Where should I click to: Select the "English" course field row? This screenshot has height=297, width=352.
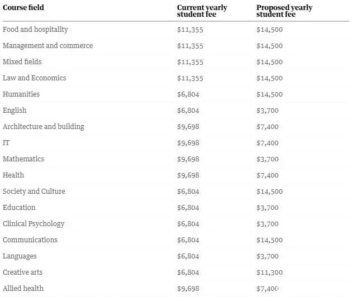15,110
